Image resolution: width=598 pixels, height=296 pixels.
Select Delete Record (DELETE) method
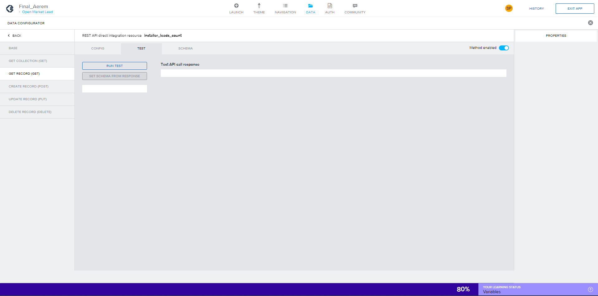coord(37,112)
